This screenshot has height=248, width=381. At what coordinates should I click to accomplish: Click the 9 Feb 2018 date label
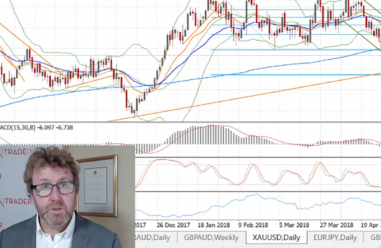coord(253,225)
